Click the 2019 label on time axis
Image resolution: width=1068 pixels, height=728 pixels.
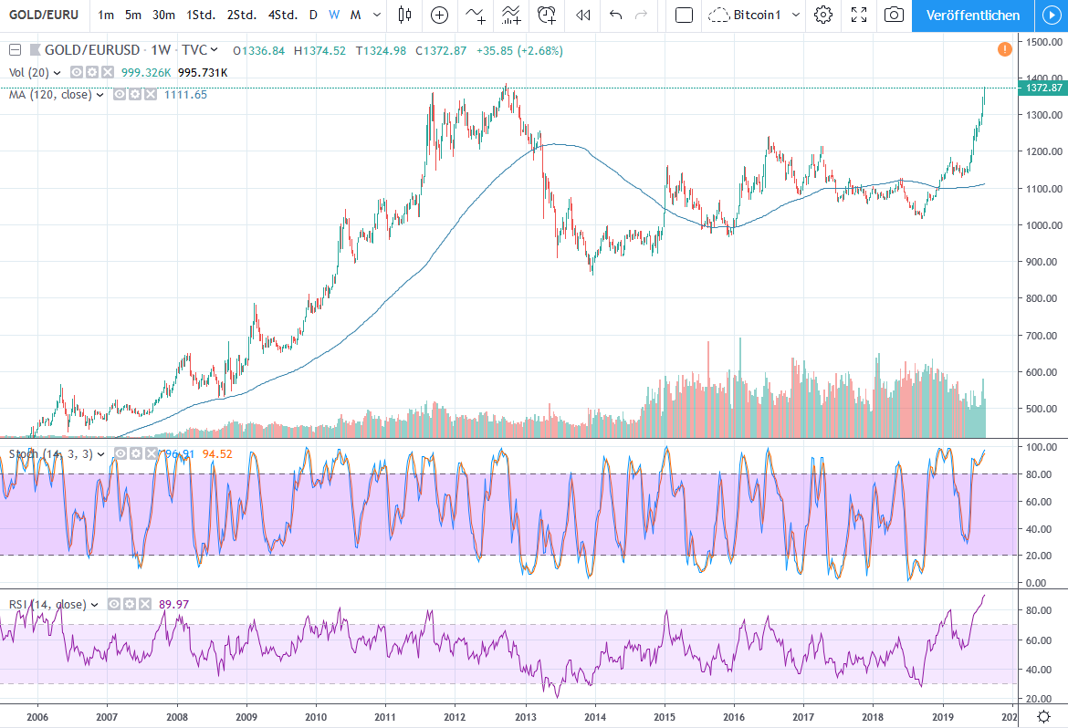943,717
